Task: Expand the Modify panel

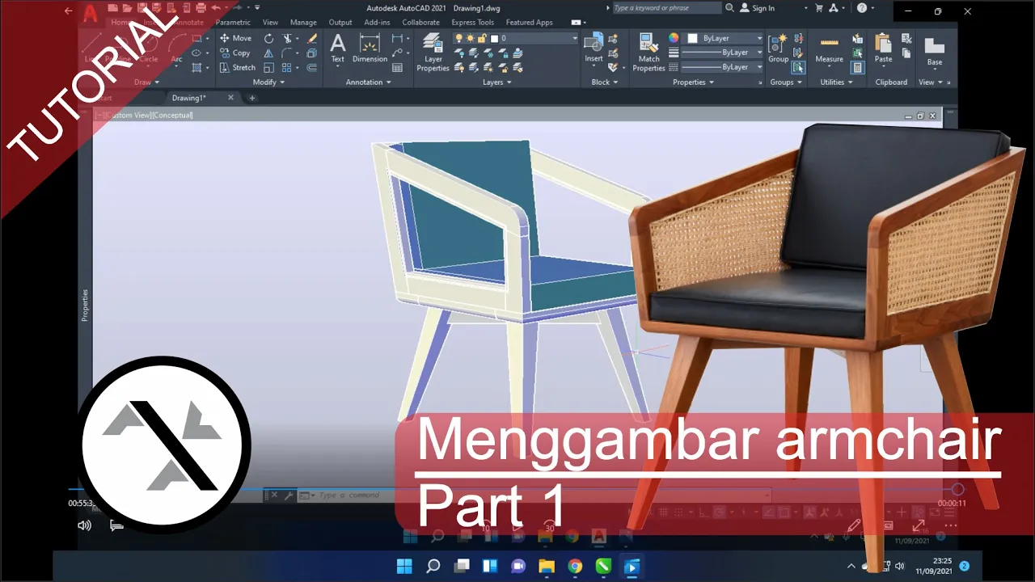Action: (268, 82)
